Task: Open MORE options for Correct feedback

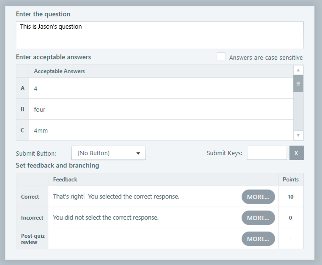Action: coord(258,197)
